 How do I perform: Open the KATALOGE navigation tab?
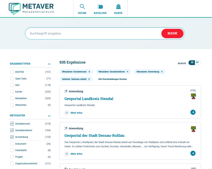[100, 13]
